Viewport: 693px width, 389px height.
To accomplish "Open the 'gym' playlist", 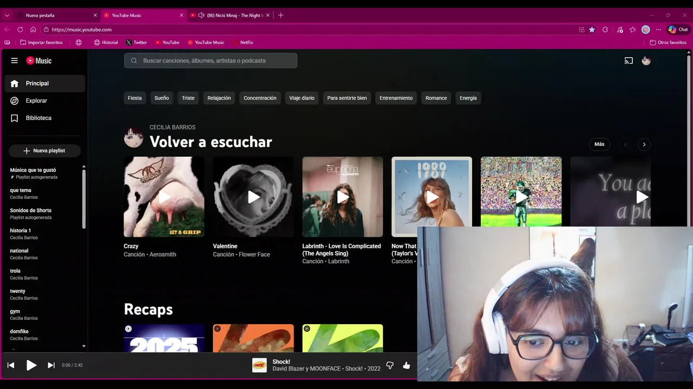I will (45, 314).
